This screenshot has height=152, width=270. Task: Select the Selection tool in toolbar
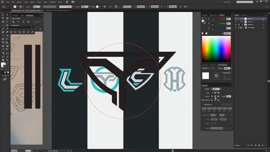point(3,15)
